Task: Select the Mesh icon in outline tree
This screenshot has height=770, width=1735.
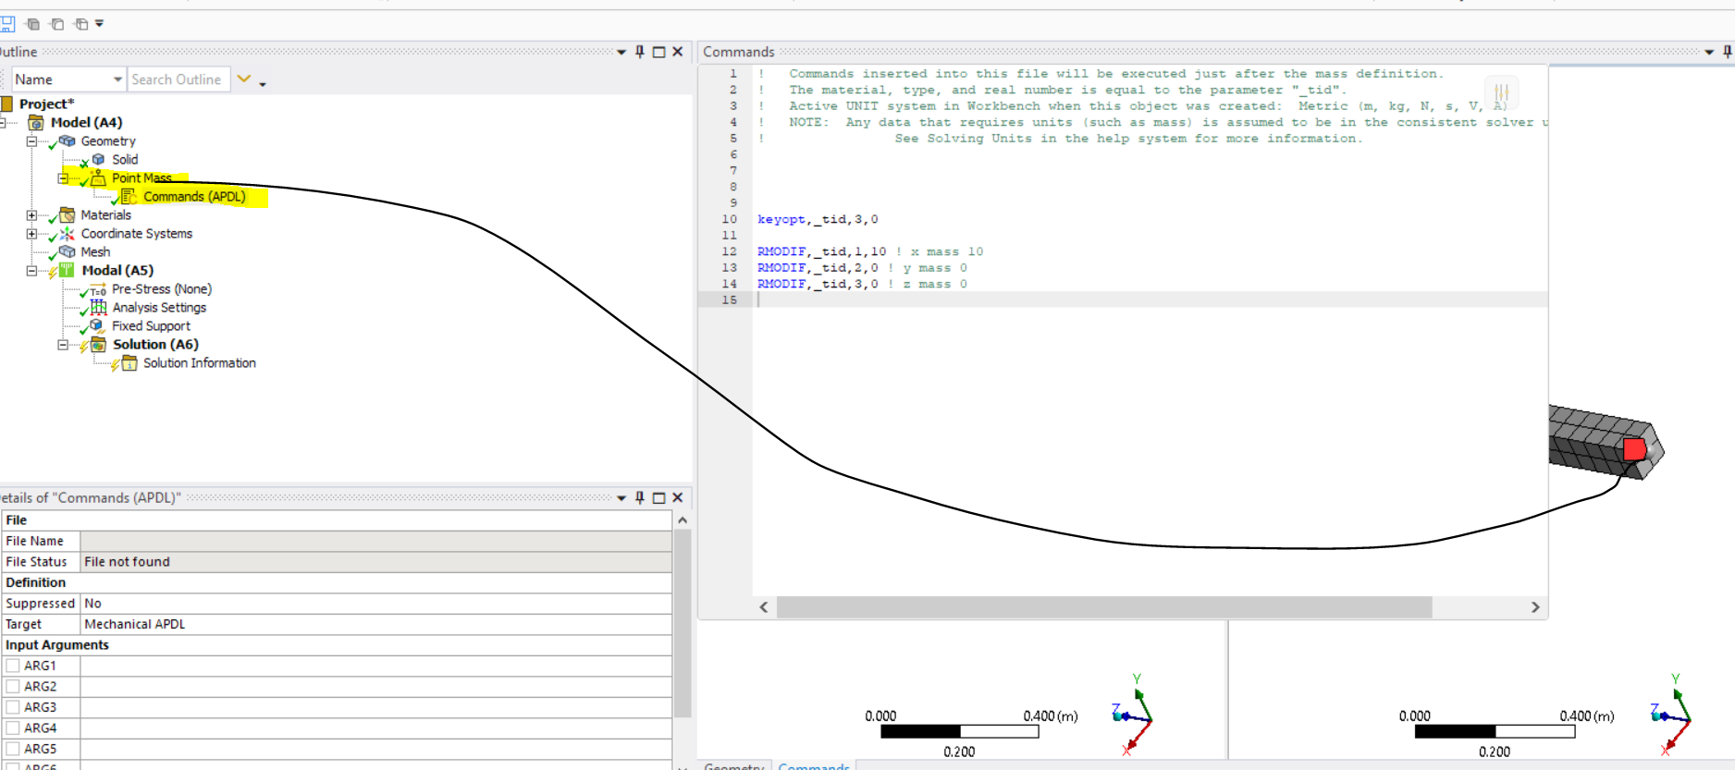Action: pyautogui.click(x=67, y=252)
